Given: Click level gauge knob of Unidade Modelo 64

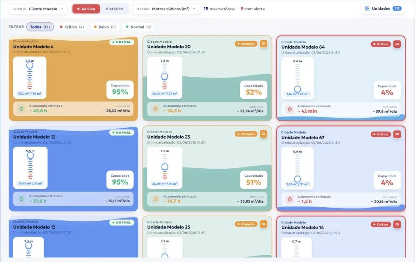Looking at the screenshot, I should (x=297, y=89).
